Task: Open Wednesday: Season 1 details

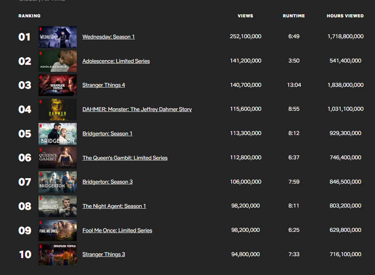Action: click(x=108, y=37)
